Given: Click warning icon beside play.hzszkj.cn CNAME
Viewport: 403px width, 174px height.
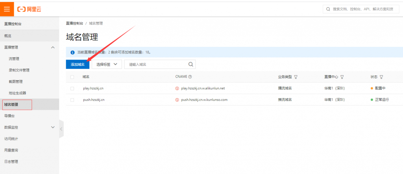Looking at the screenshot, I should click(x=177, y=89).
